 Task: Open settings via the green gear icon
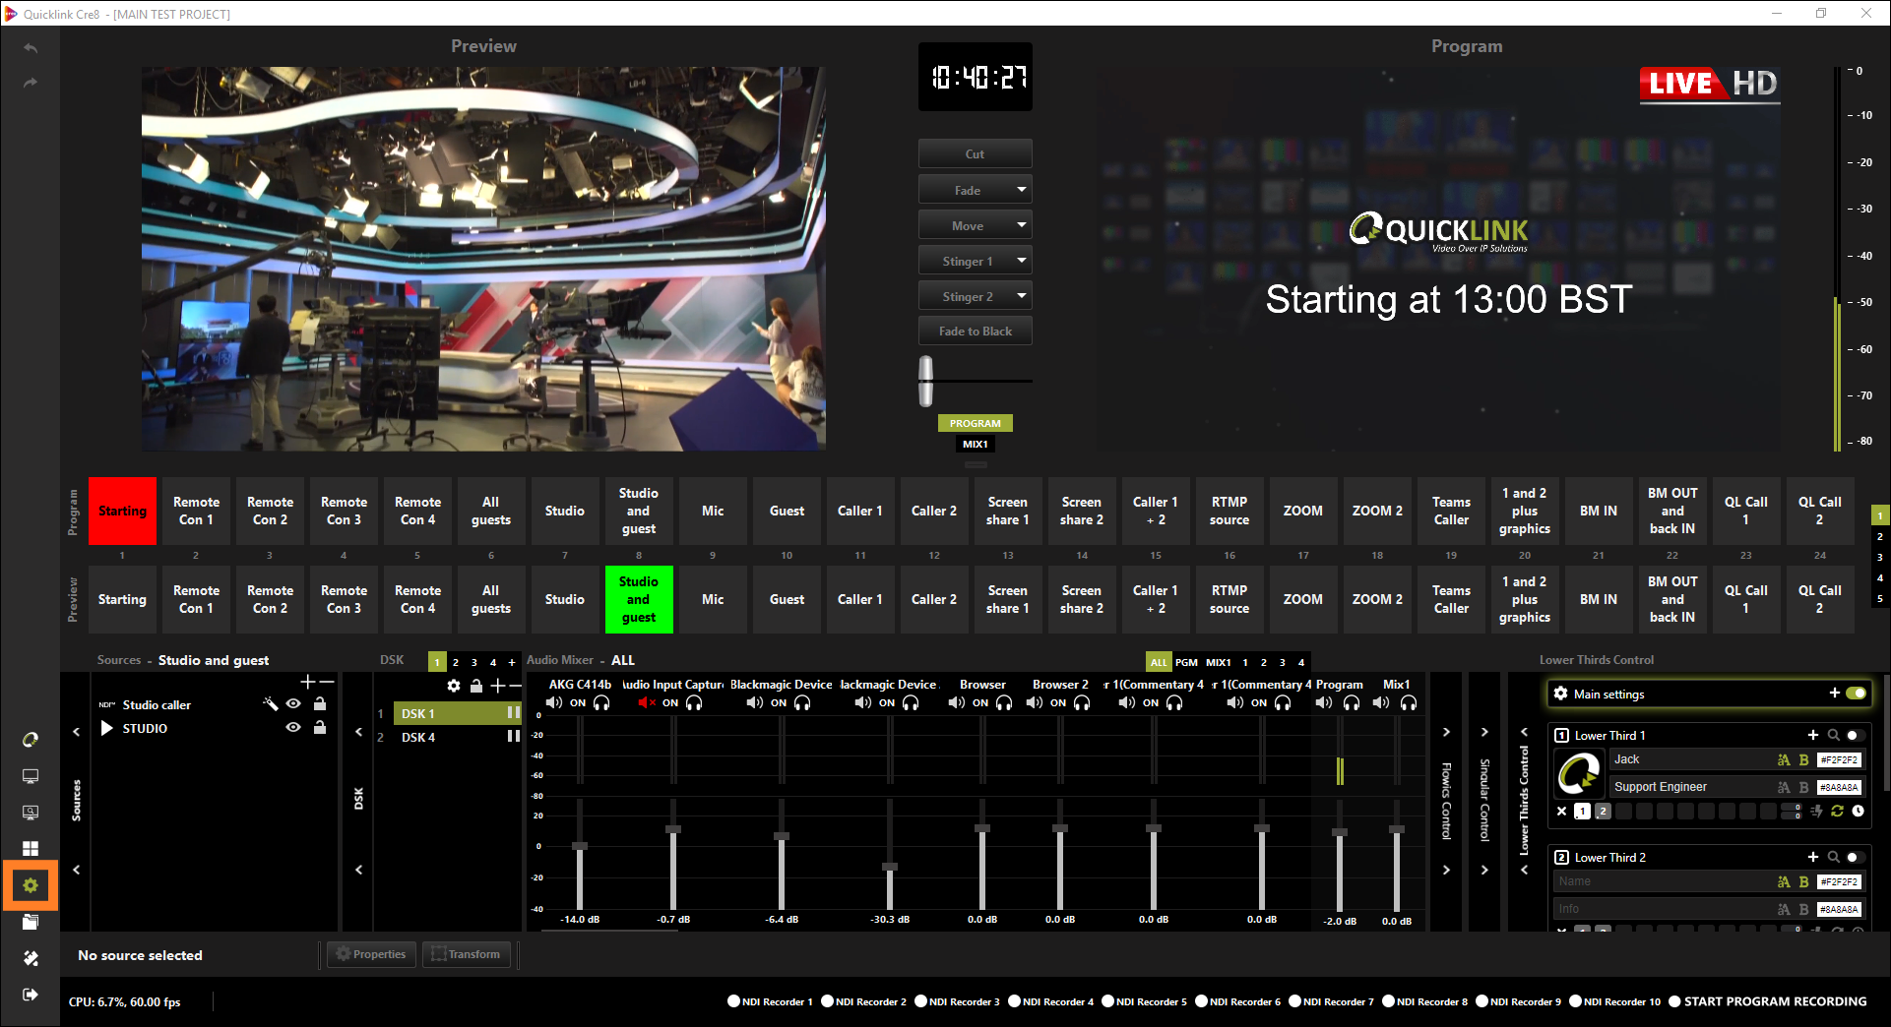pos(31,885)
